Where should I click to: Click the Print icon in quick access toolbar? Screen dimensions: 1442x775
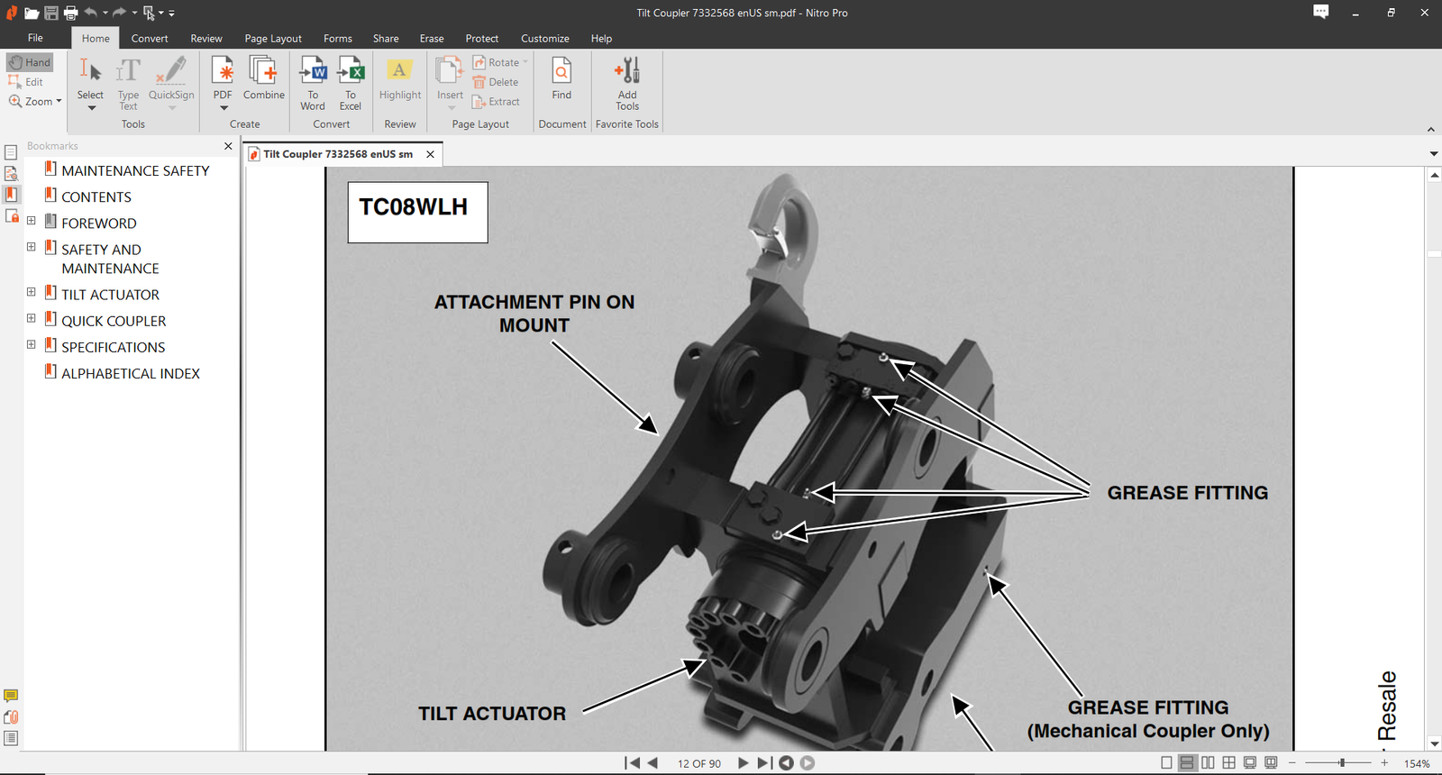(71, 13)
